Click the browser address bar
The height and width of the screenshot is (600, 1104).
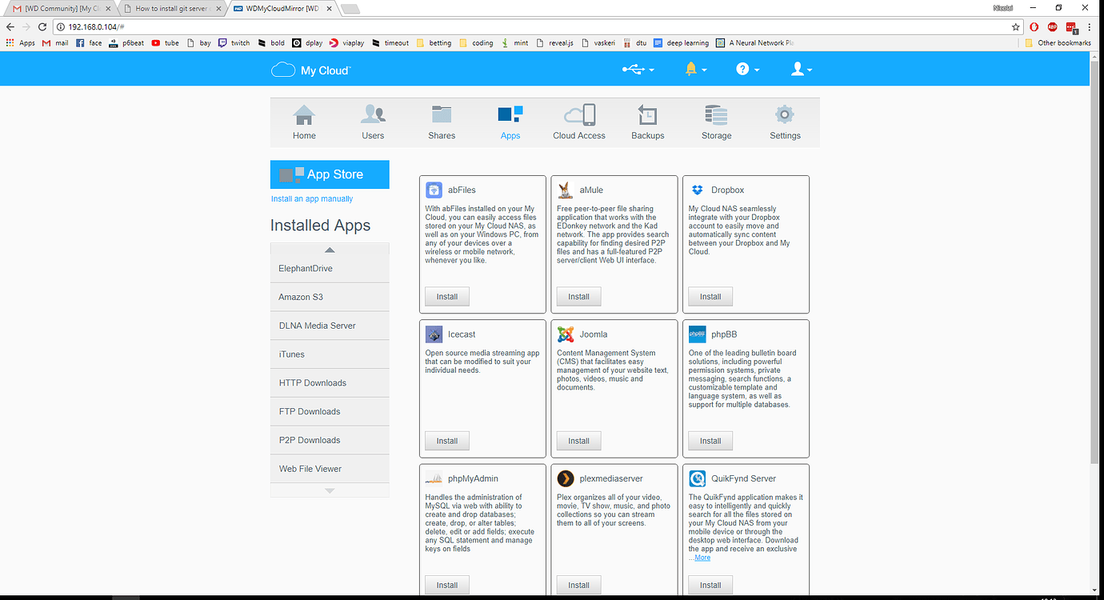(x=320, y=25)
